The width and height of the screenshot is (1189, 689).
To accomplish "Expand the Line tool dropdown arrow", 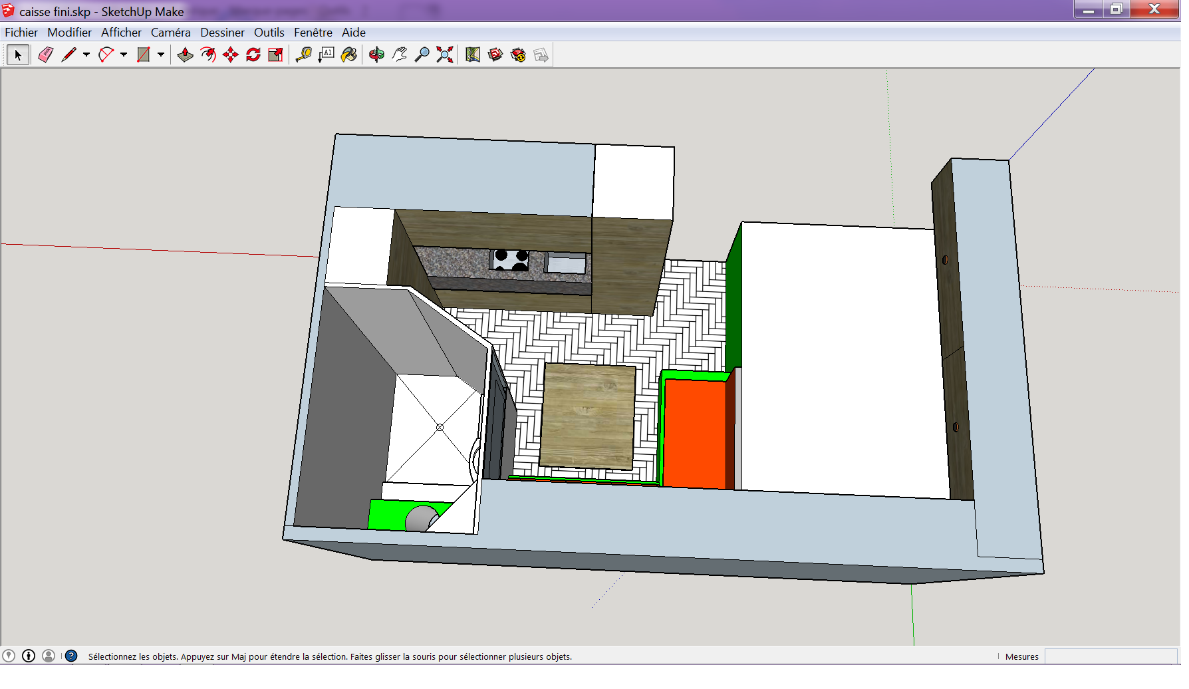I will (x=86, y=55).
